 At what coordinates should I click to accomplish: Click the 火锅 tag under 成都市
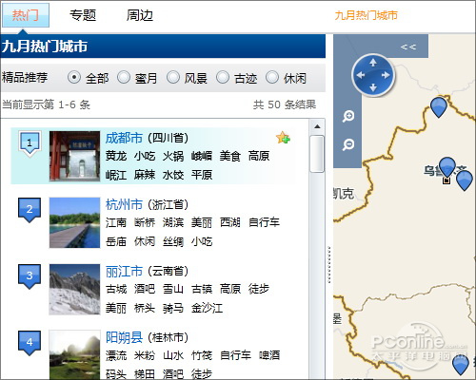tap(173, 156)
